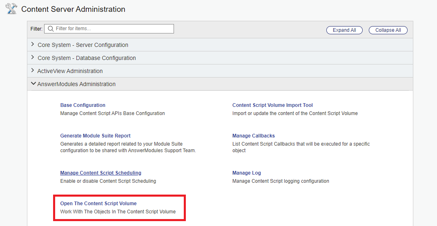This screenshot has height=226, width=437.
Task: Expand Core System - Database Configuration chevron
Action: (33, 58)
